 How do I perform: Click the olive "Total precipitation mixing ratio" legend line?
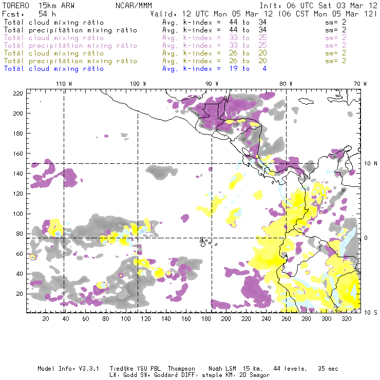(x=70, y=61)
